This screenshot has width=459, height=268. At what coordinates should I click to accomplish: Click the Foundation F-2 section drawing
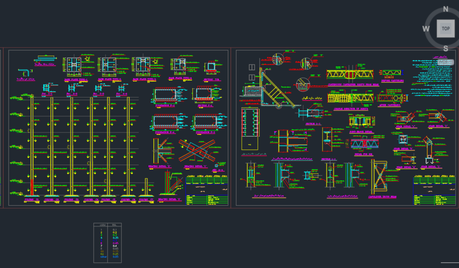pos(165,95)
